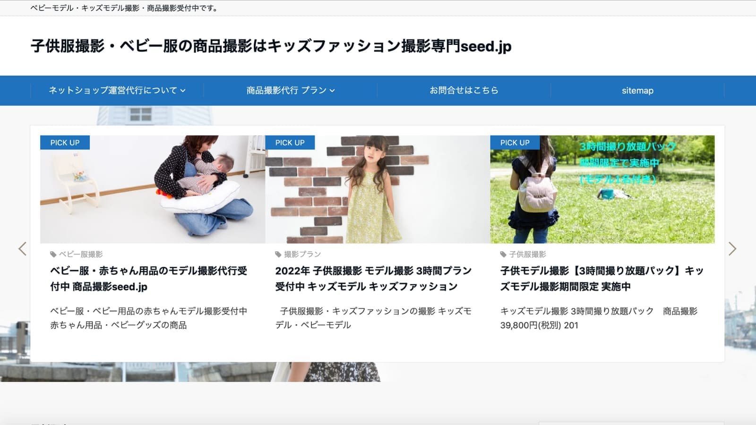Click the previous slide arrow on carousel
This screenshot has height=425, width=756.
click(22, 249)
